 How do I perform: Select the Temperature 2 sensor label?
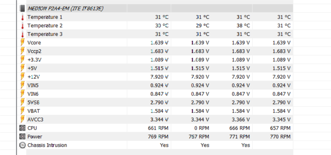(x=45, y=26)
